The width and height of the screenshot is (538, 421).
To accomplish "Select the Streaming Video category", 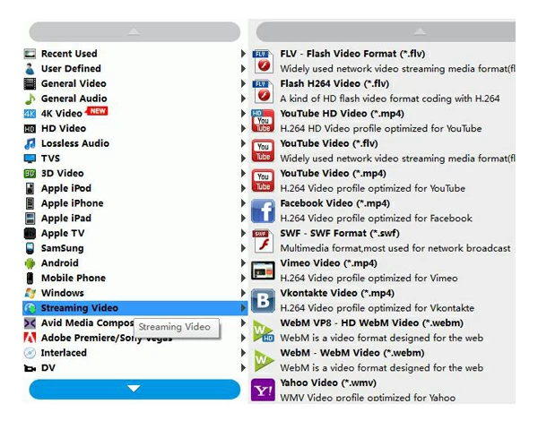I will (79, 308).
